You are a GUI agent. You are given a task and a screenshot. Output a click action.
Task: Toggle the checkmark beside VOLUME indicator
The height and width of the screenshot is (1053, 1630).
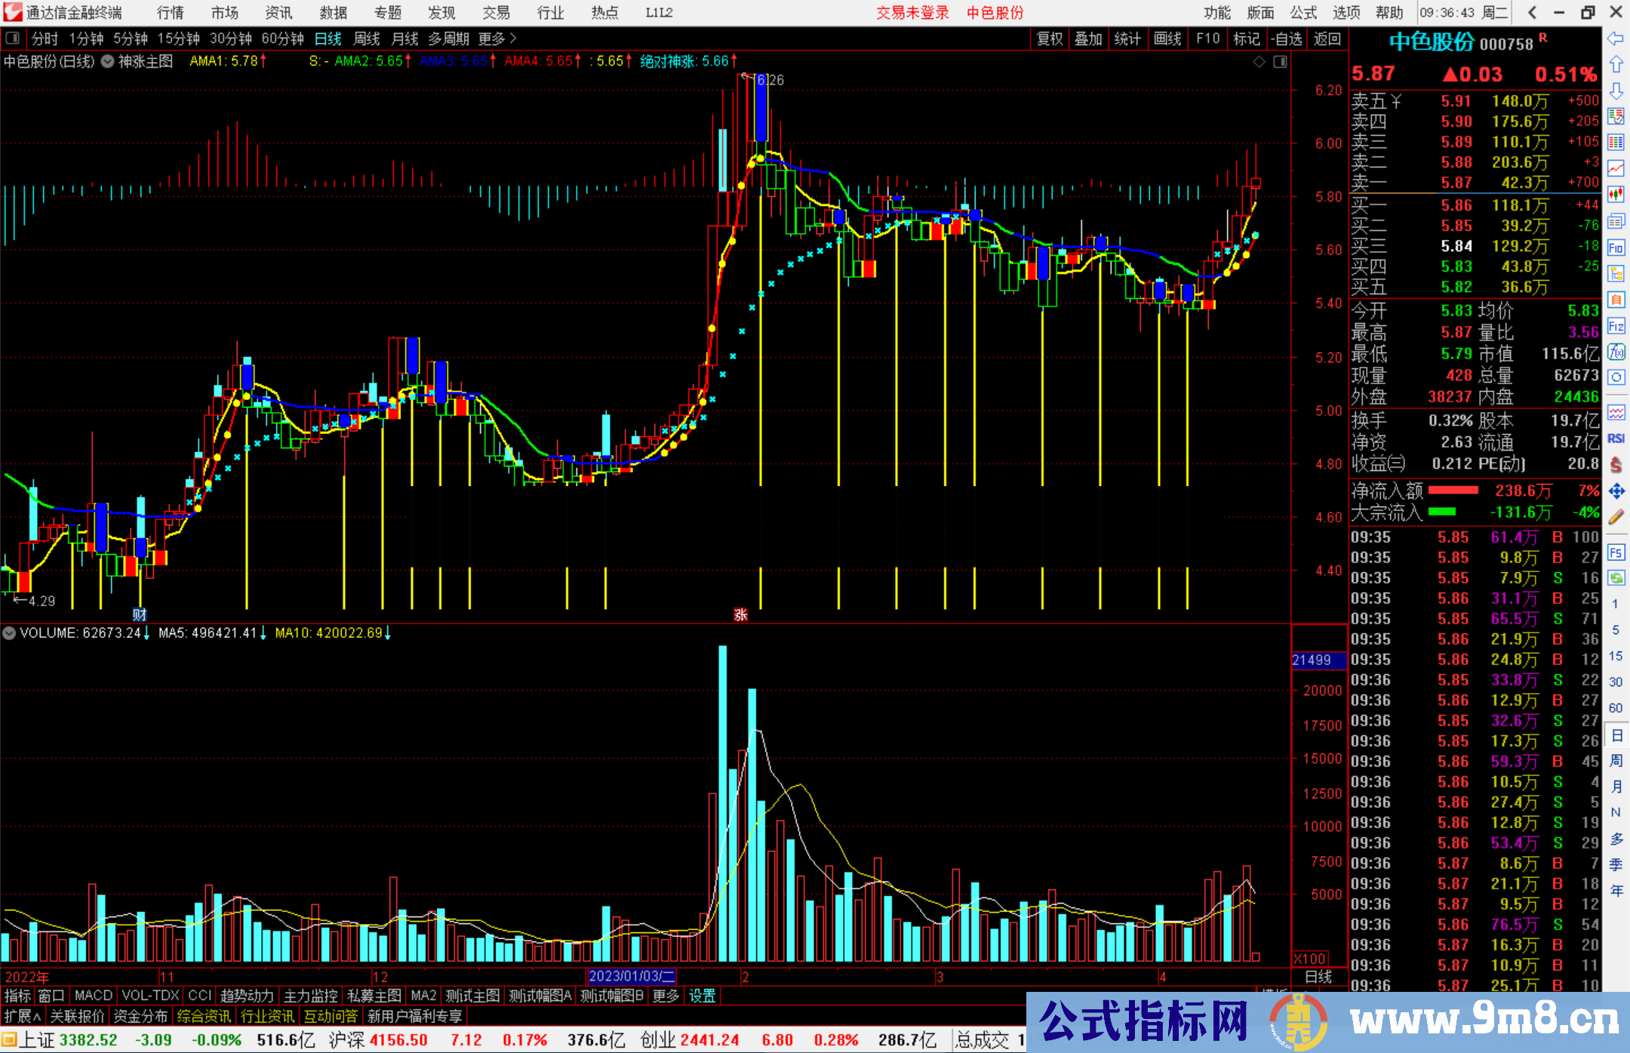[x=10, y=633]
